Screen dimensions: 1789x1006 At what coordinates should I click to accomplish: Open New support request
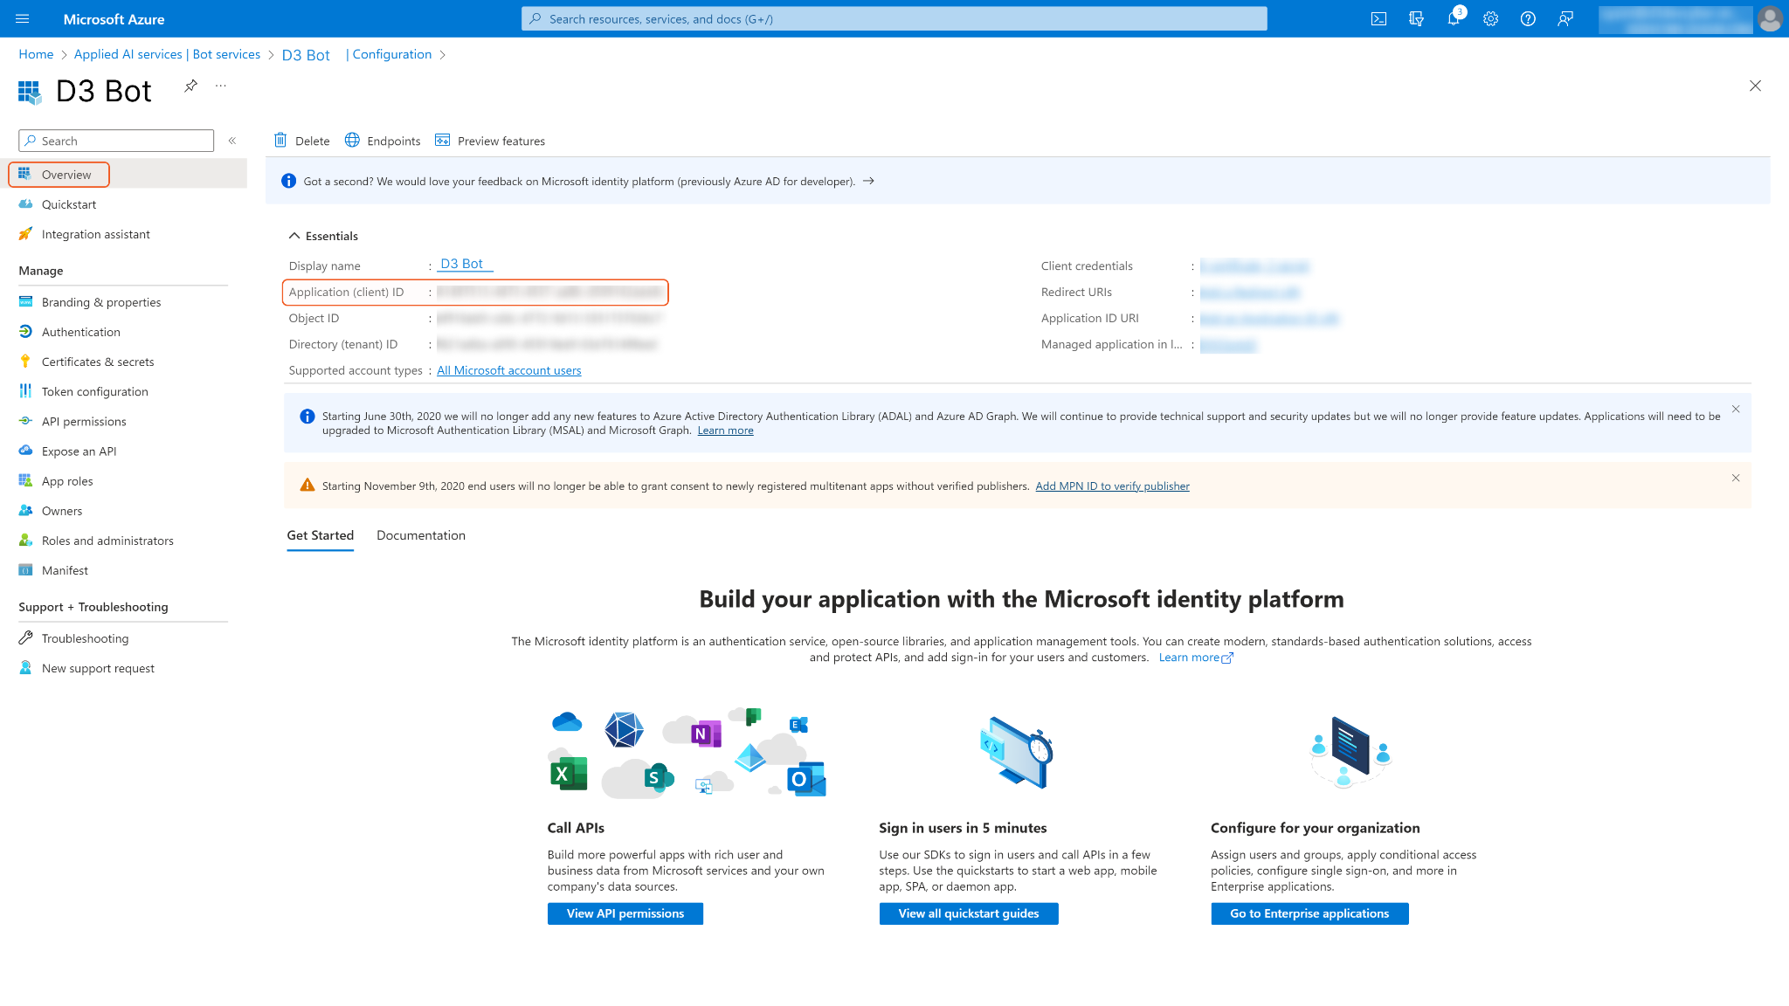[98, 667]
